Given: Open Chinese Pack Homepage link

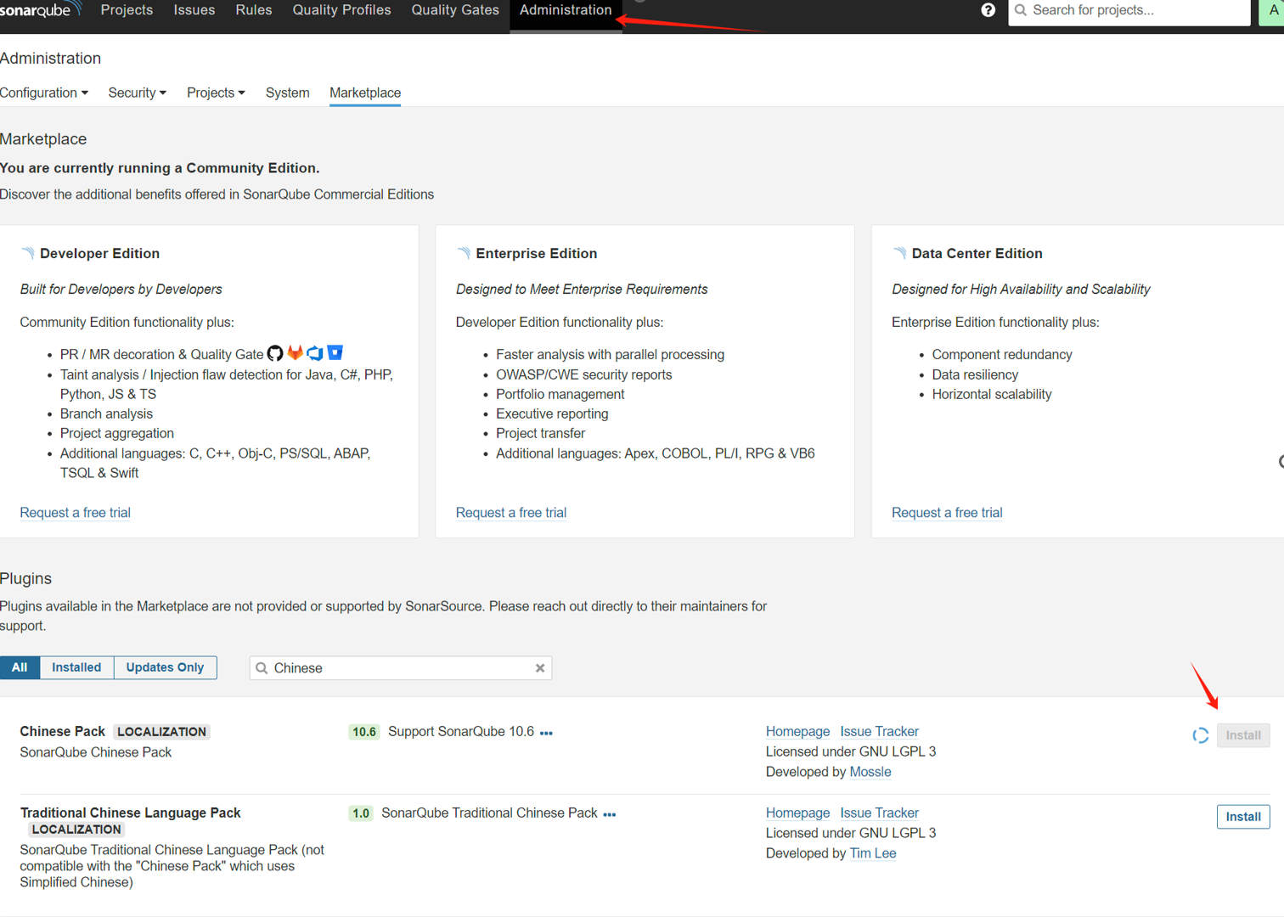Looking at the screenshot, I should (797, 732).
